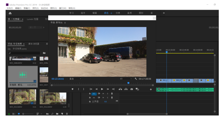Mark Out point in Program monitor
This screenshot has width=222, height=119.
click(x=84, y=89)
